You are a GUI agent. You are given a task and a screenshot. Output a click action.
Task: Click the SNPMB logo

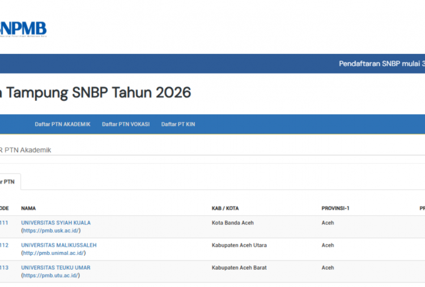click(x=23, y=29)
